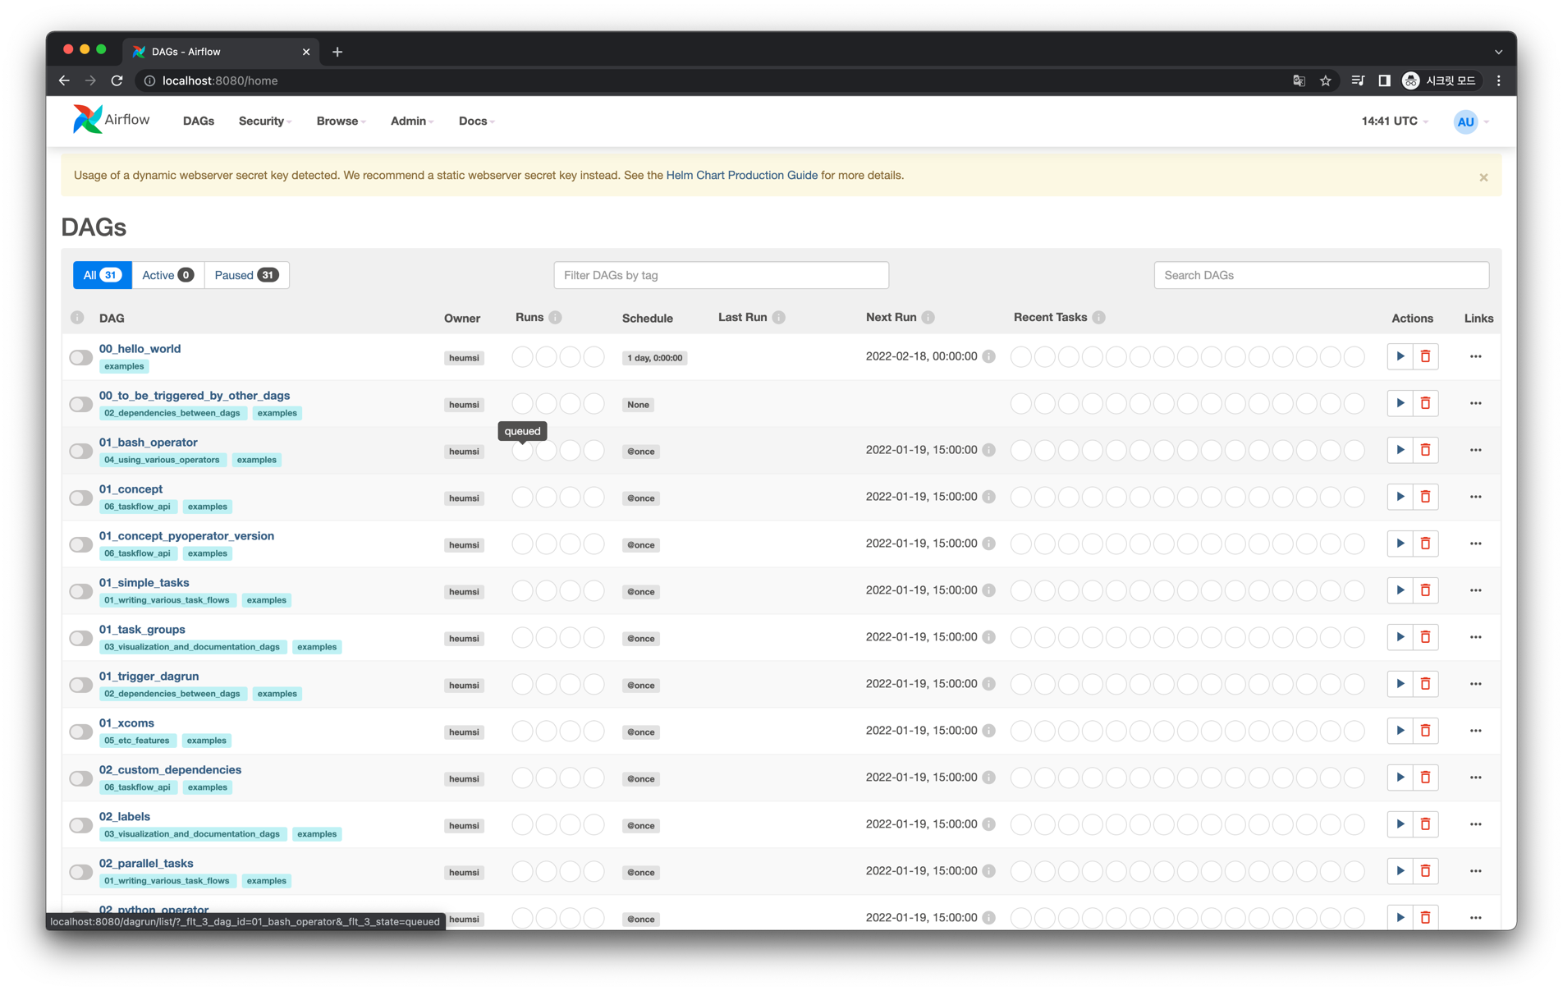Unpause the 00_hello_world DAG toggle
The height and width of the screenshot is (991, 1563).
pyautogui.click(x=80, y=358)
